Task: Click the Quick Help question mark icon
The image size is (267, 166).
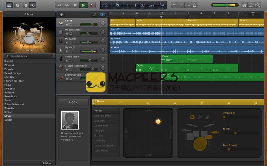Action: tap(17, 5)
